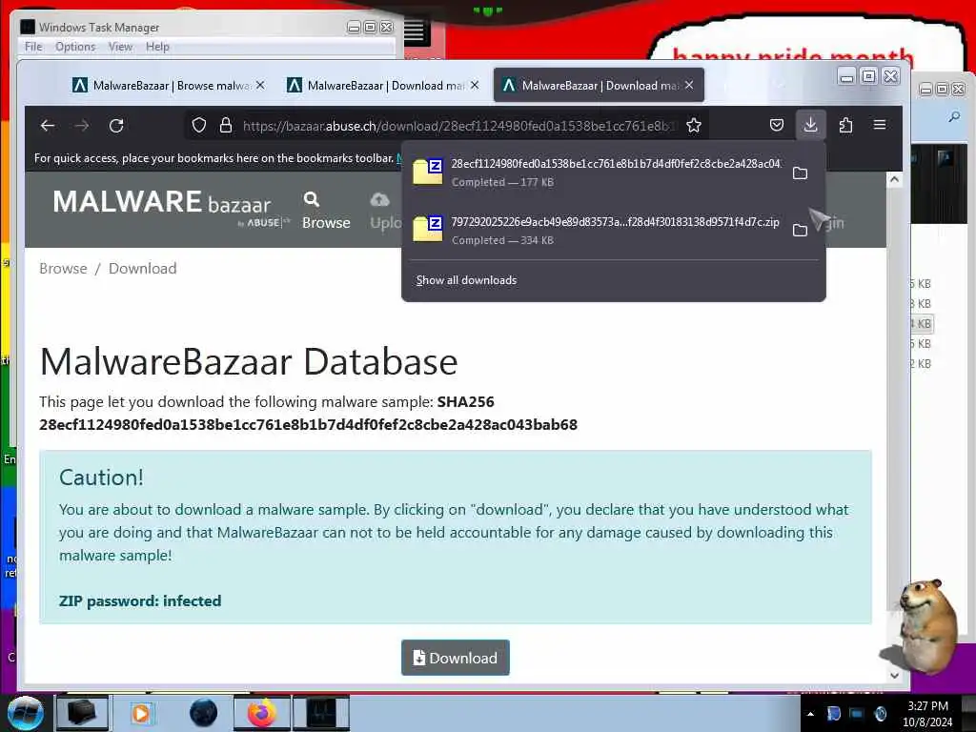The height and width of the screenshot is (732, 976).
Task: Bookmark this page with the star icon
Action: pyautogui.click(x=694, y=126)
